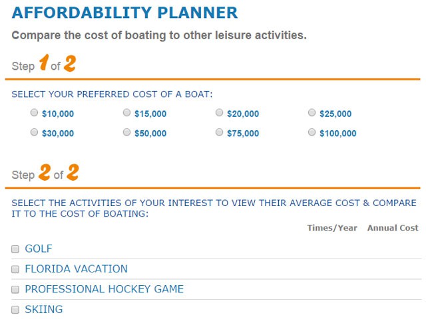The width and height of the screenshot is (426, 319).
Task: Click the $100,000 price label text
Action: (338, 133)
